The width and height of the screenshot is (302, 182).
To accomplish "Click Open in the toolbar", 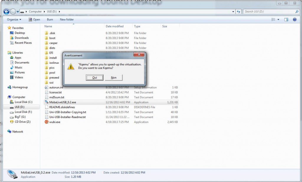I will coord(34,19).
